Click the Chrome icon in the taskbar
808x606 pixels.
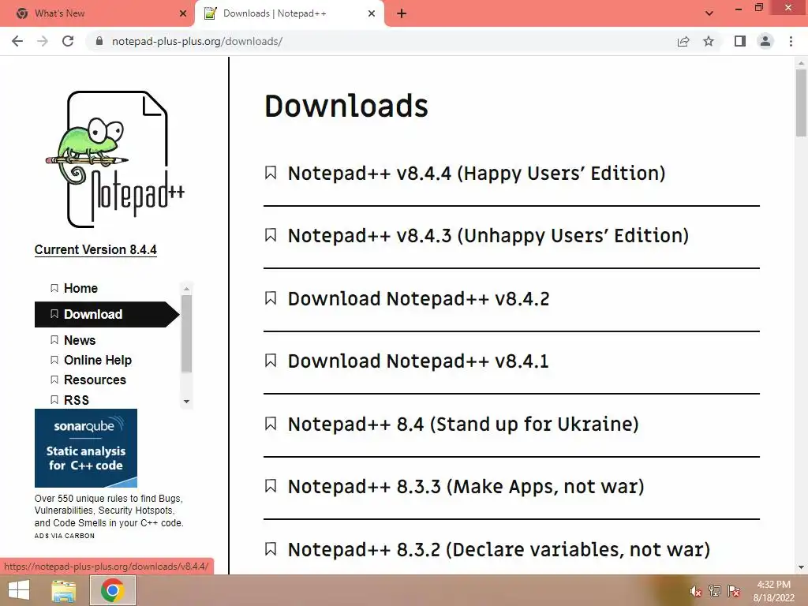click(x=113, y=590)
